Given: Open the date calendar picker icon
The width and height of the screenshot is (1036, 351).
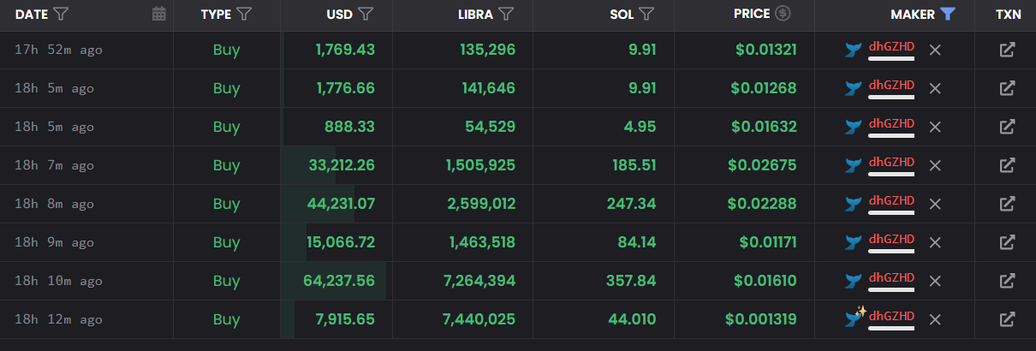Looking at the screenshot, I should pyautogui.click(x=158, y=14).
